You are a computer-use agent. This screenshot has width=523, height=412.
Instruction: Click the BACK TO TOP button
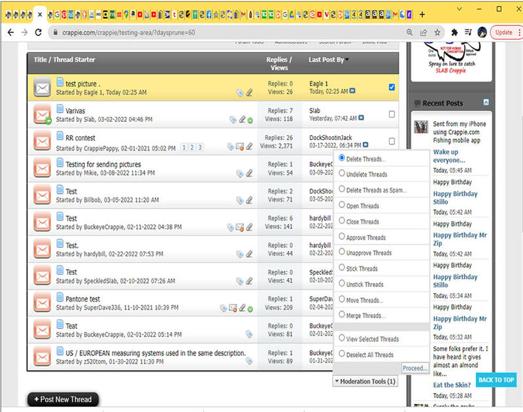point(496,380)
